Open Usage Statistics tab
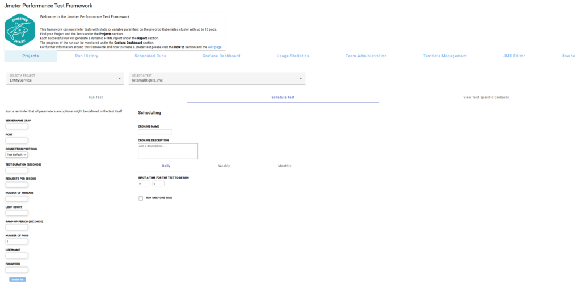 click(x=293, y=56)
